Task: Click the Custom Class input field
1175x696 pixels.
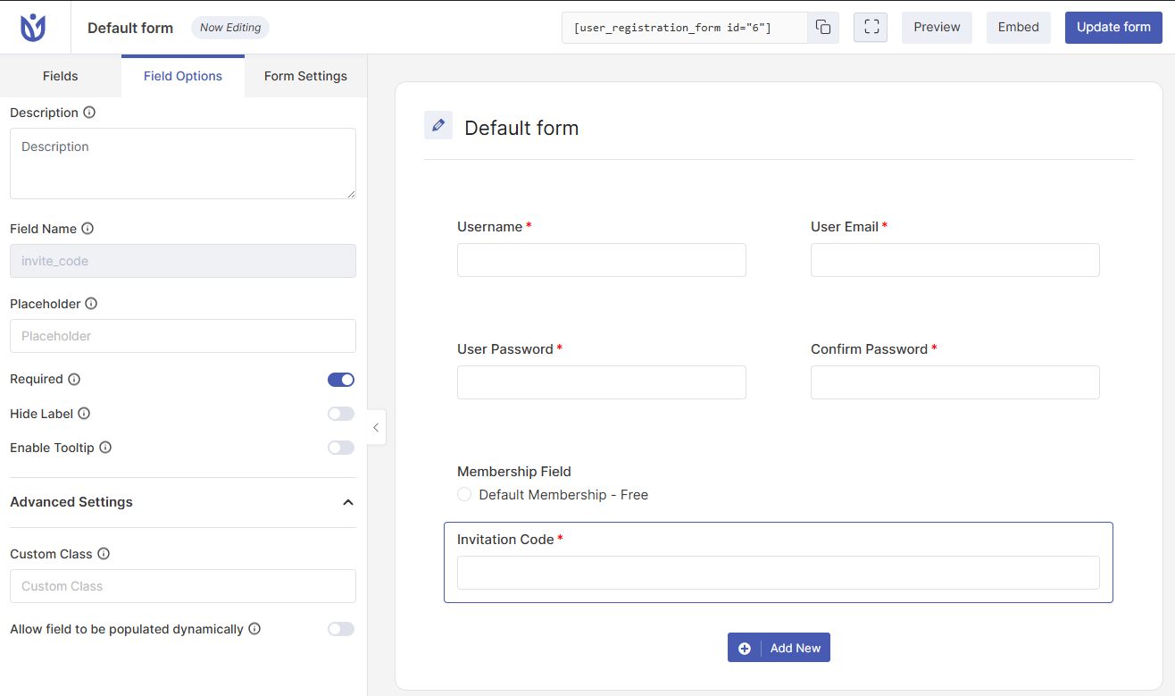Action: pos(183,586)
